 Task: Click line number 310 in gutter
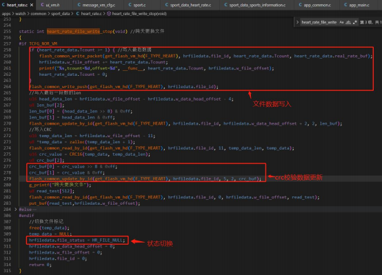[x=8, y=240]
